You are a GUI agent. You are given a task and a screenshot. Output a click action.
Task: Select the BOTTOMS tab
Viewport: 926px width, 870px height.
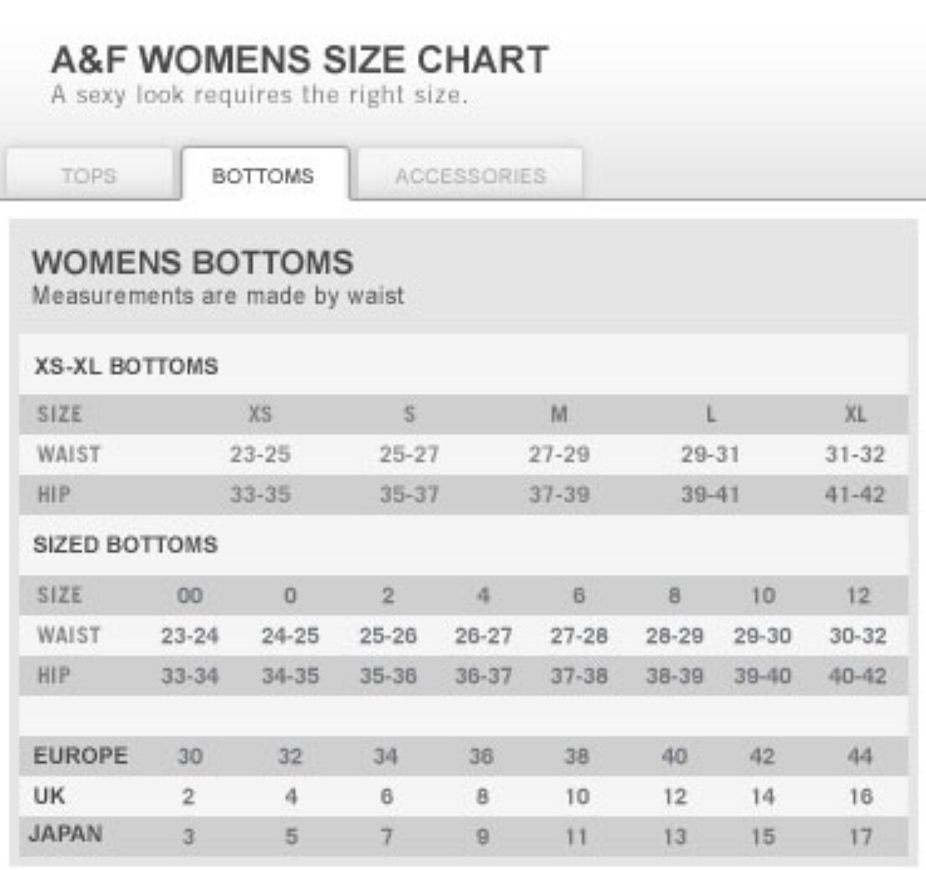point(263,176)
